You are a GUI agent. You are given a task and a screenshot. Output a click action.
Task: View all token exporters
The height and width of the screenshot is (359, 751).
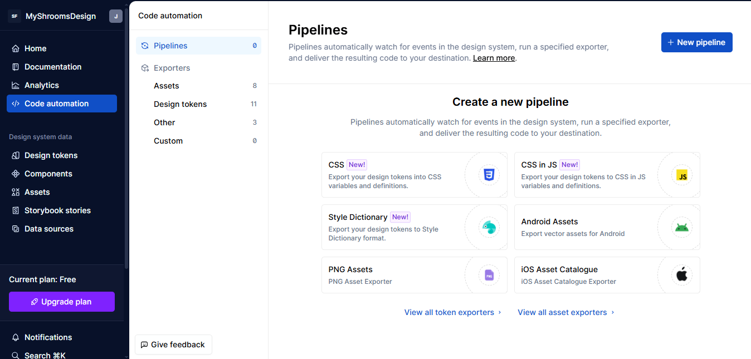[449, 312]
